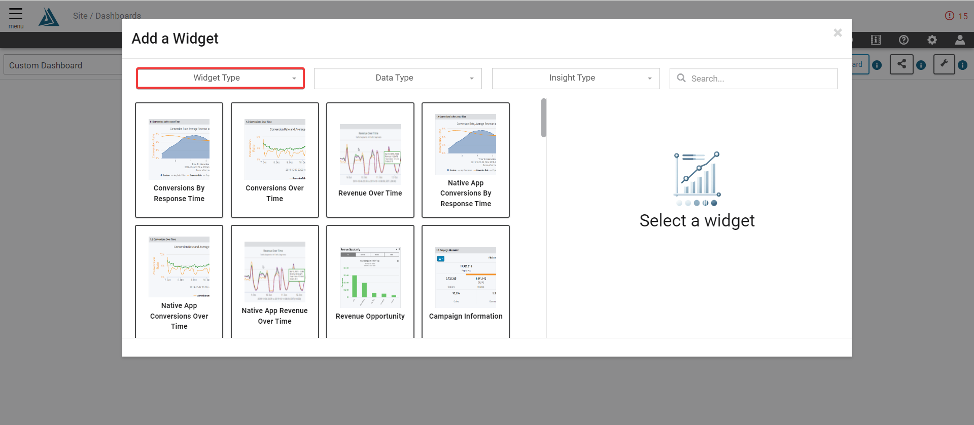Click the Custom Dashboard name field
The image size is (974, 425).
(x=63, y=65)
